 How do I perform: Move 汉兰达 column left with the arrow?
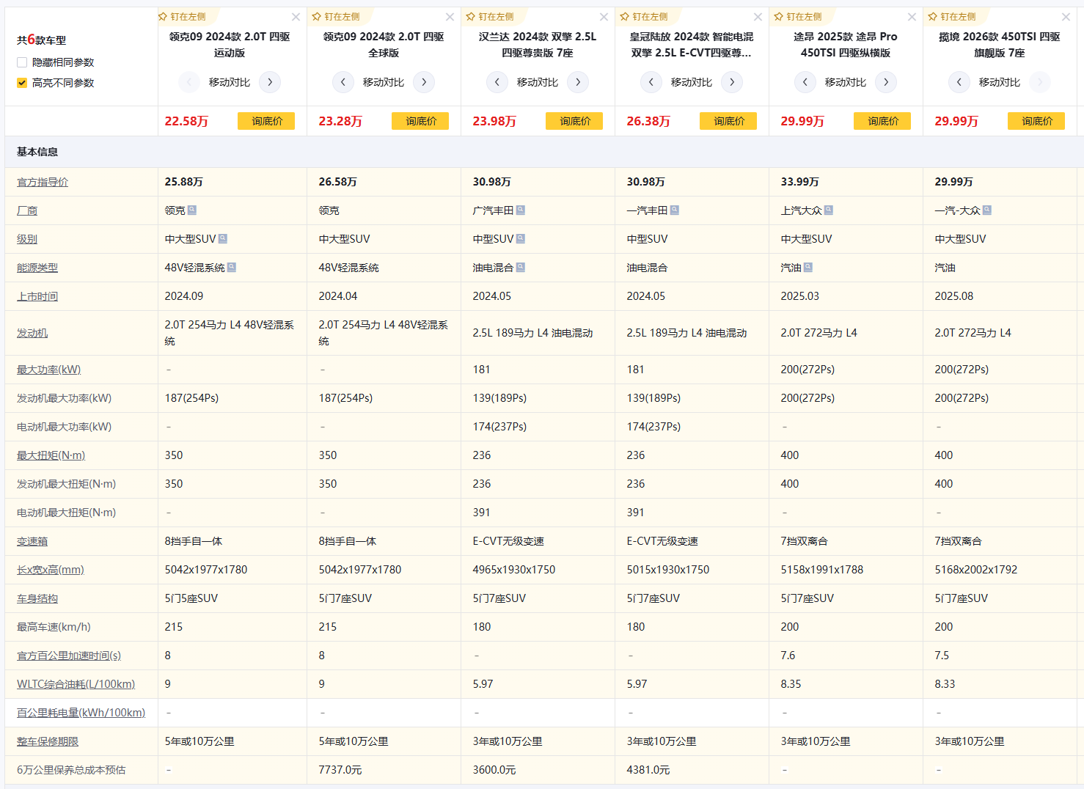(497, 82)
